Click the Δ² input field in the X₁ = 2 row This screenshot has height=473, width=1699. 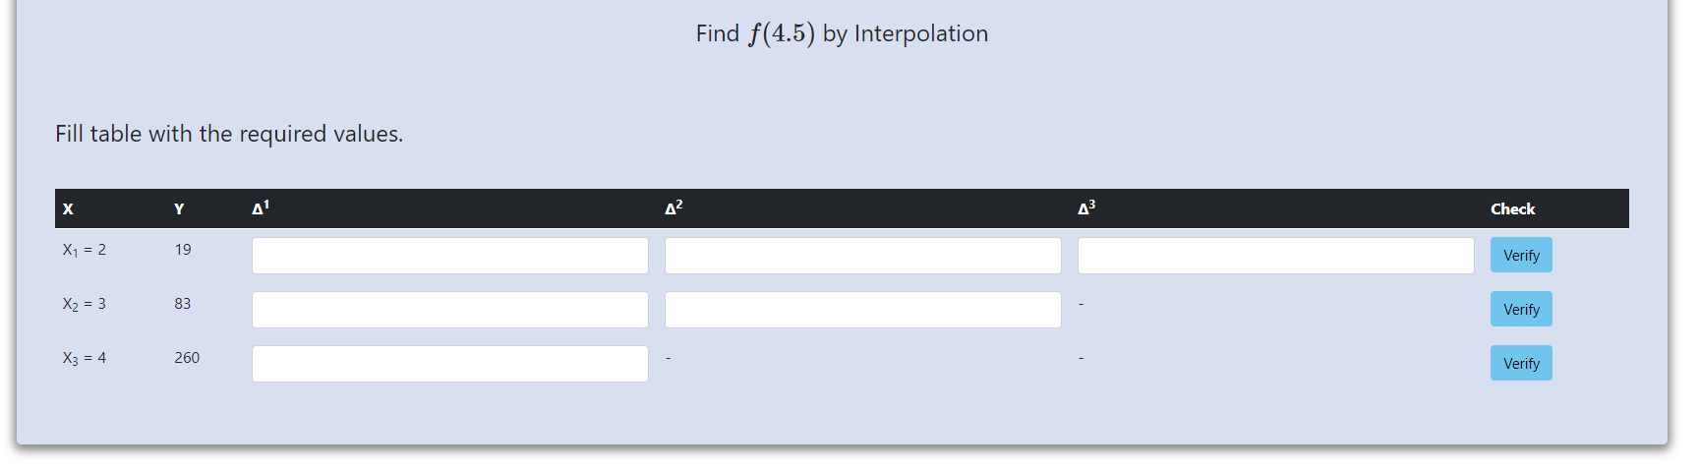[862, 256]
